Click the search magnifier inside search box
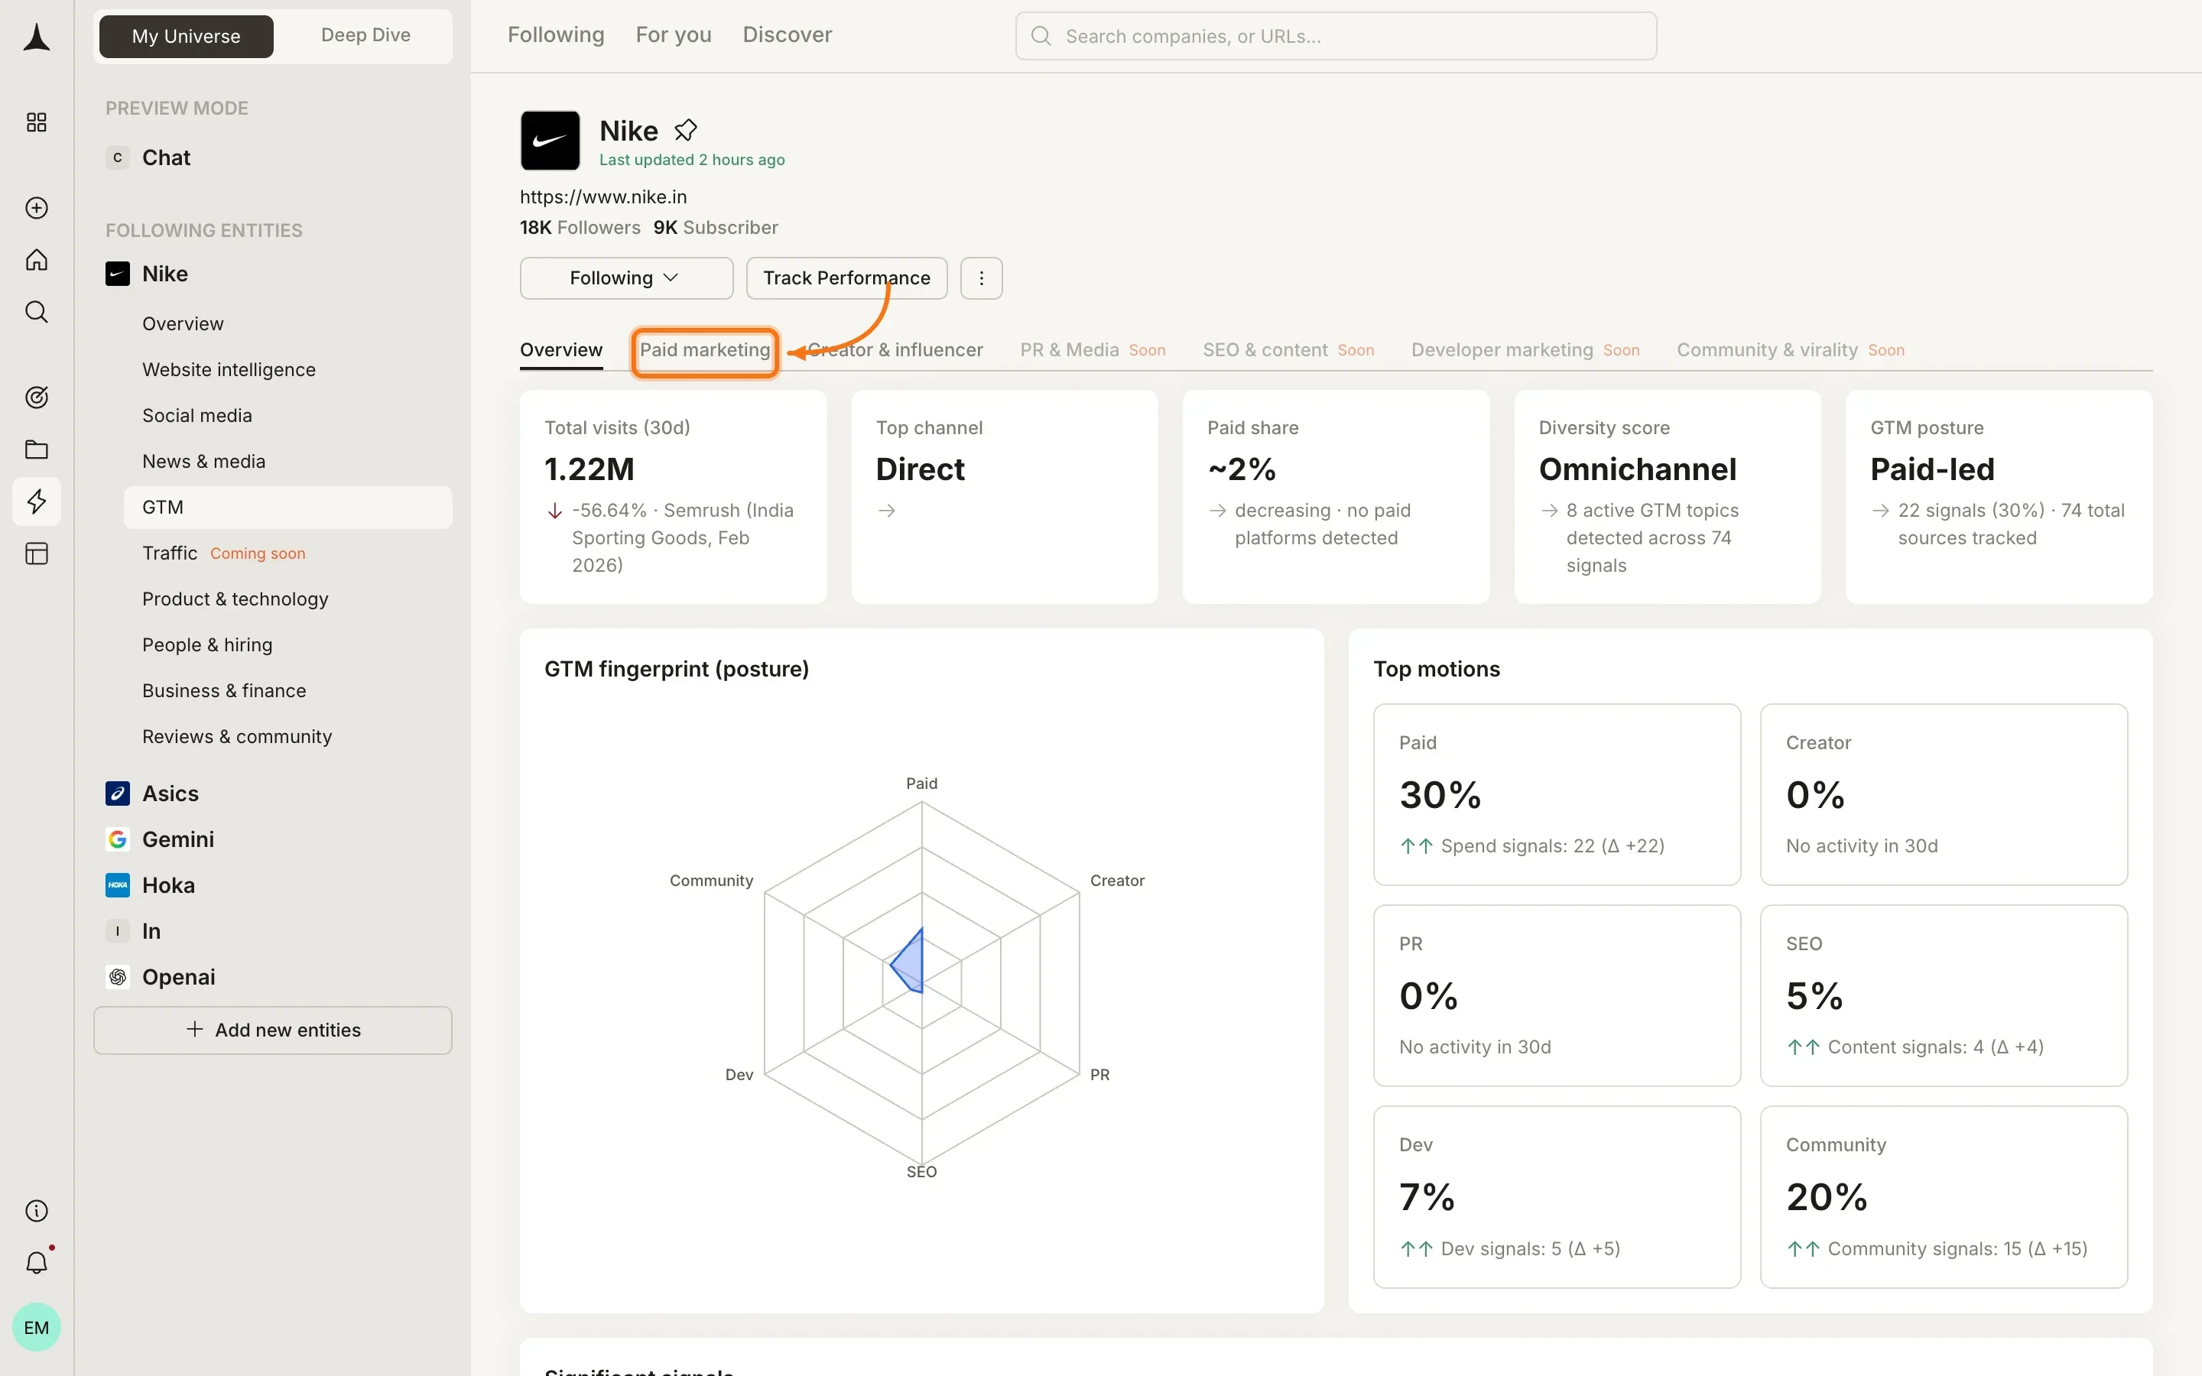This screenshot has width=2202, height=1376. pyautogui.click(x=1041, y=37)
